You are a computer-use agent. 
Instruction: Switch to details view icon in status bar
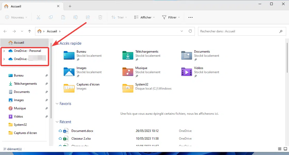(280, 149)
